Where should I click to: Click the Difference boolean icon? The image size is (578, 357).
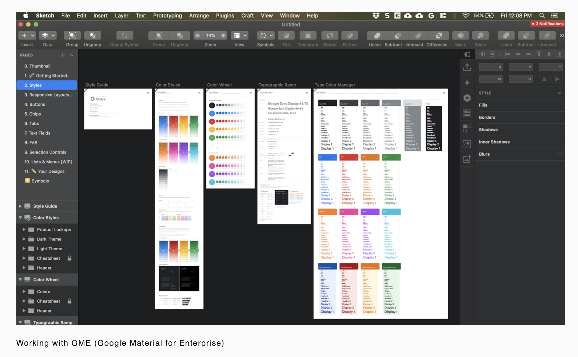pyautogui.click(x=439, y=35)
